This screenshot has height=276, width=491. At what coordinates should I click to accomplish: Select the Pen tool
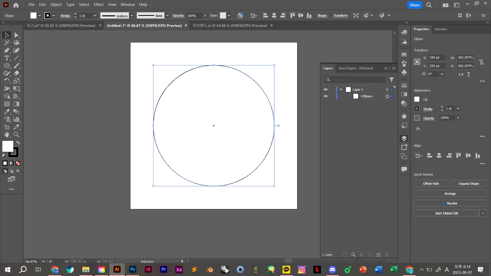(7, 50)
